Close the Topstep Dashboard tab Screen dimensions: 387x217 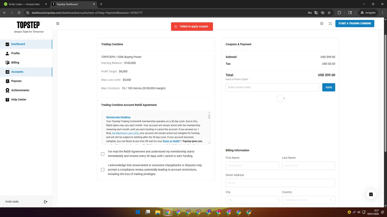[x=94, y=4]
